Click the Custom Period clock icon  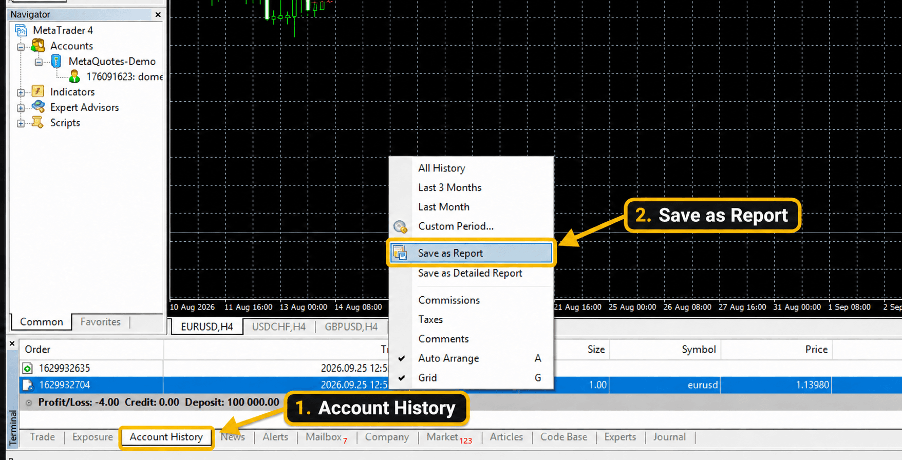[400, 226]
